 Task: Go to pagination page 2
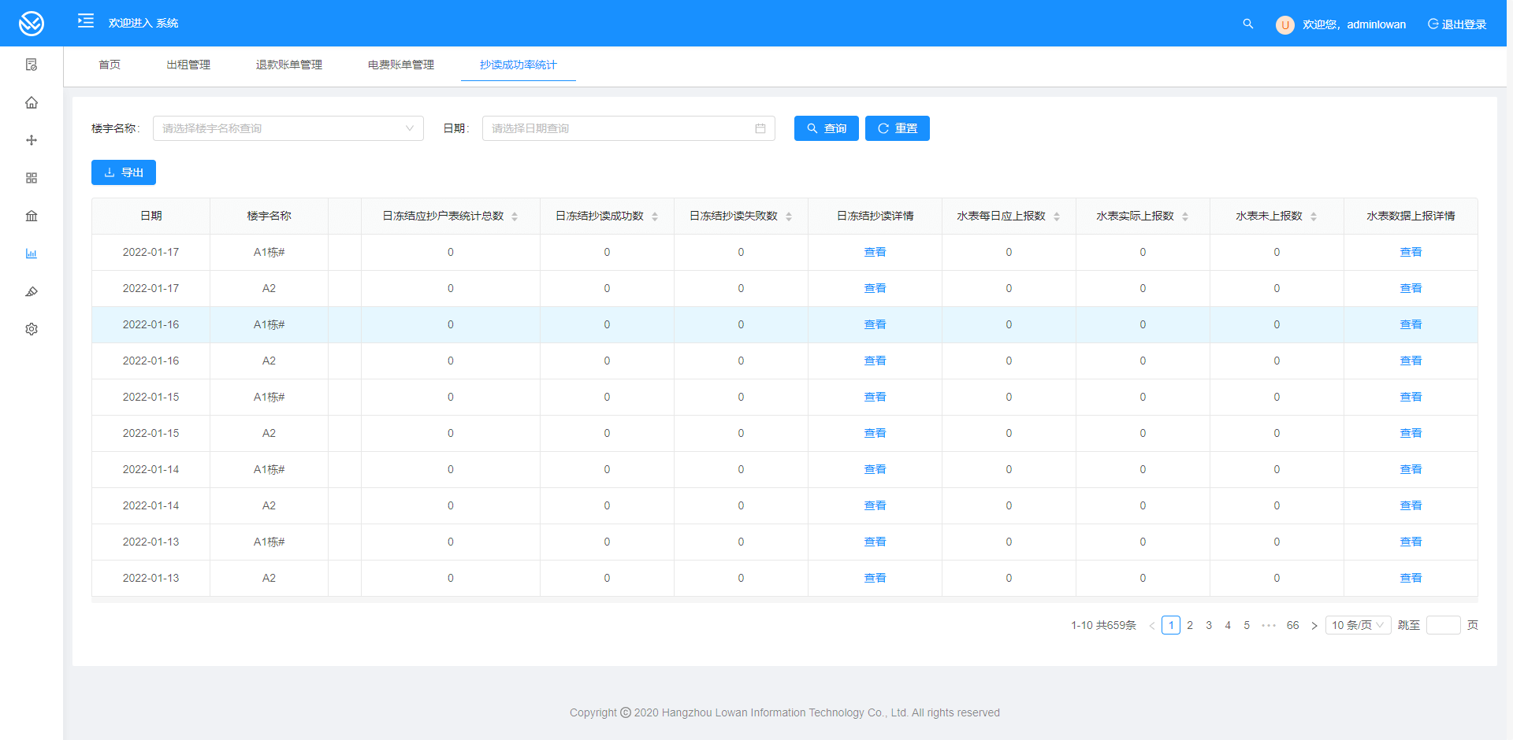coord(1190,625)
